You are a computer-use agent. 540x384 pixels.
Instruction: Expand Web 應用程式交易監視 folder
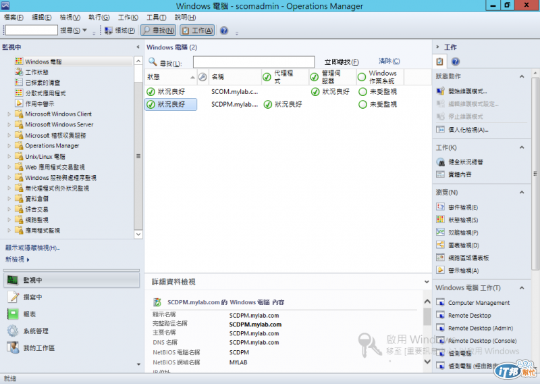pyautogui.click(x=9, y=167)
